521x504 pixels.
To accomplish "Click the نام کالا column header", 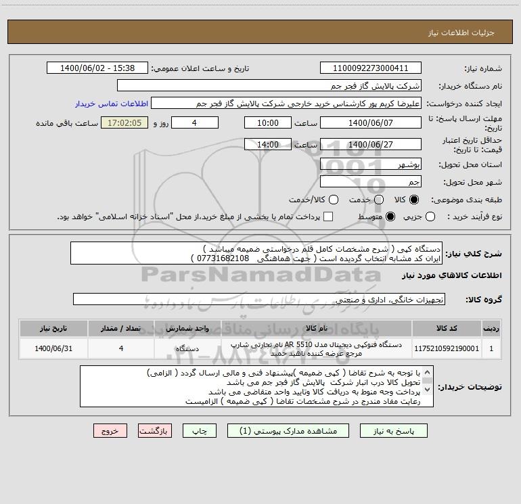I will click(317, 328).
